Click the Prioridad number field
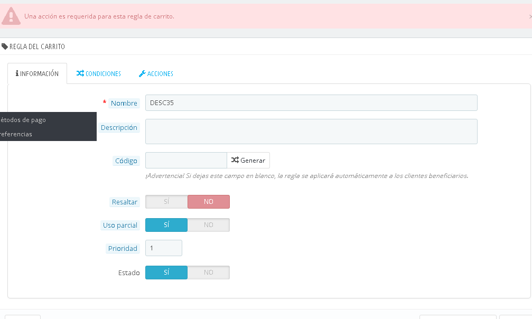The height and width of the screenshot is (319, 532). (x=164, y=248)
